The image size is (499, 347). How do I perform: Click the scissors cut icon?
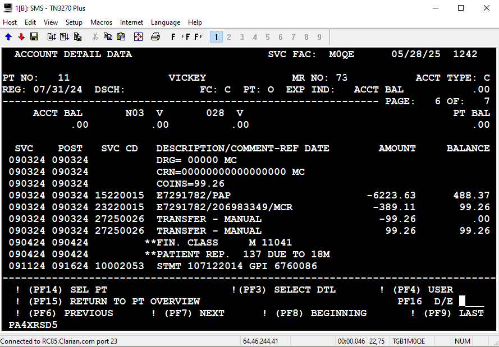tap(95, 37)
